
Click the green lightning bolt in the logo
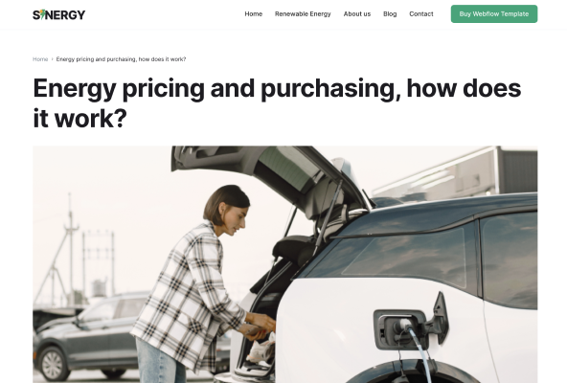[43, 14]
